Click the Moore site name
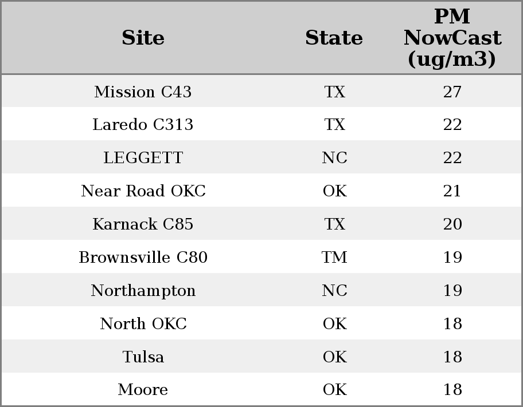The image size is (523, 407). (143, 390)
